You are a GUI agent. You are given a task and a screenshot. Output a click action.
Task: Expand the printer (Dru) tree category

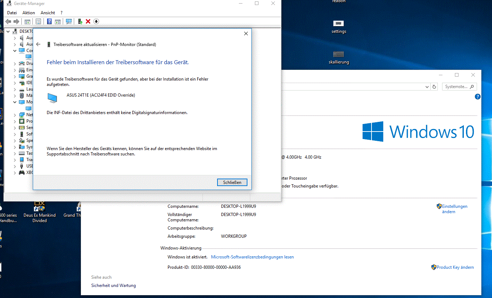tap(15, 63)
